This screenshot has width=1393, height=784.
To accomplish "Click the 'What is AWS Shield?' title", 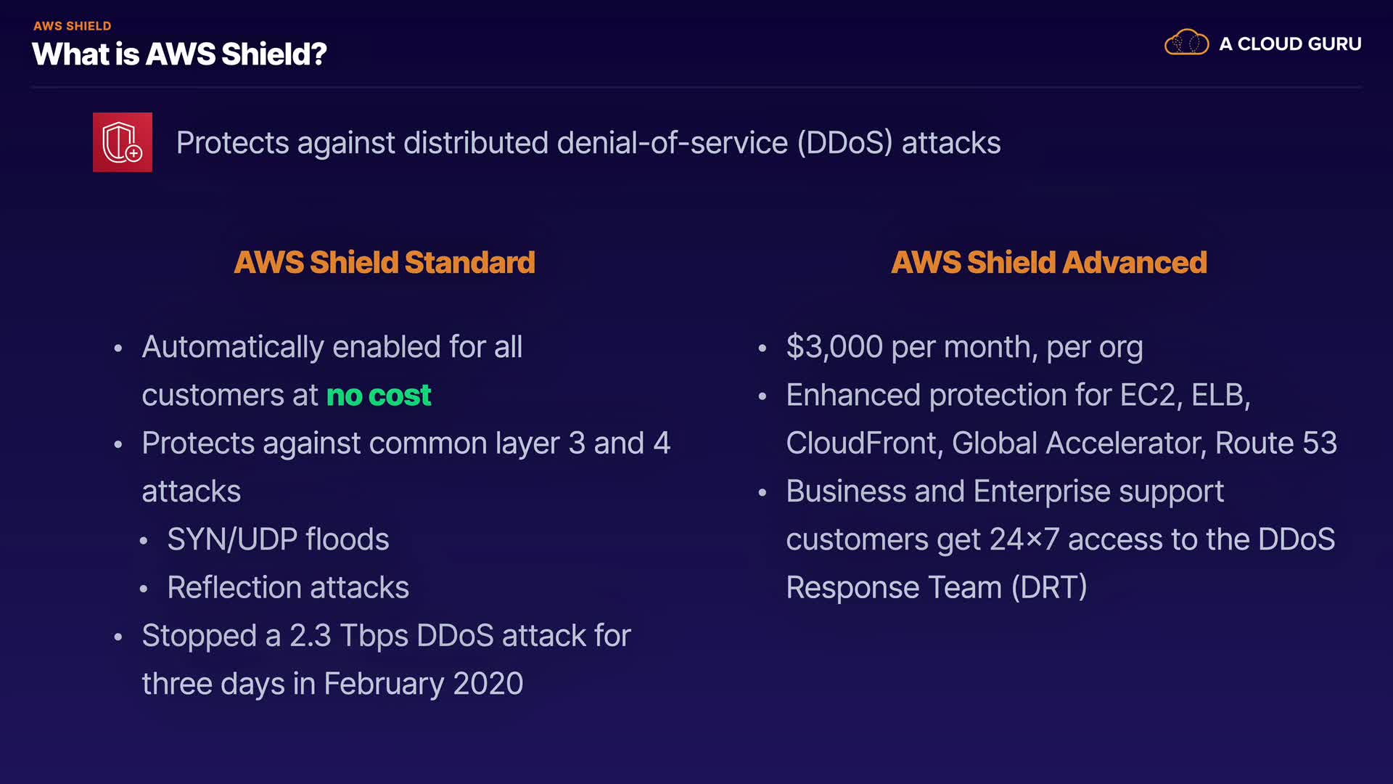I will [179, 54].
